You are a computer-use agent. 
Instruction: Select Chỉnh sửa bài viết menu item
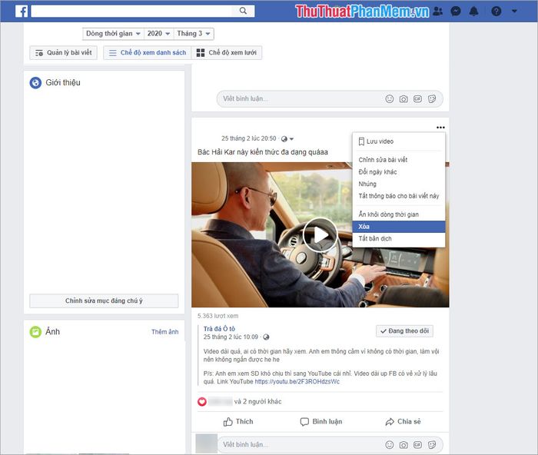tap(399, 160)
